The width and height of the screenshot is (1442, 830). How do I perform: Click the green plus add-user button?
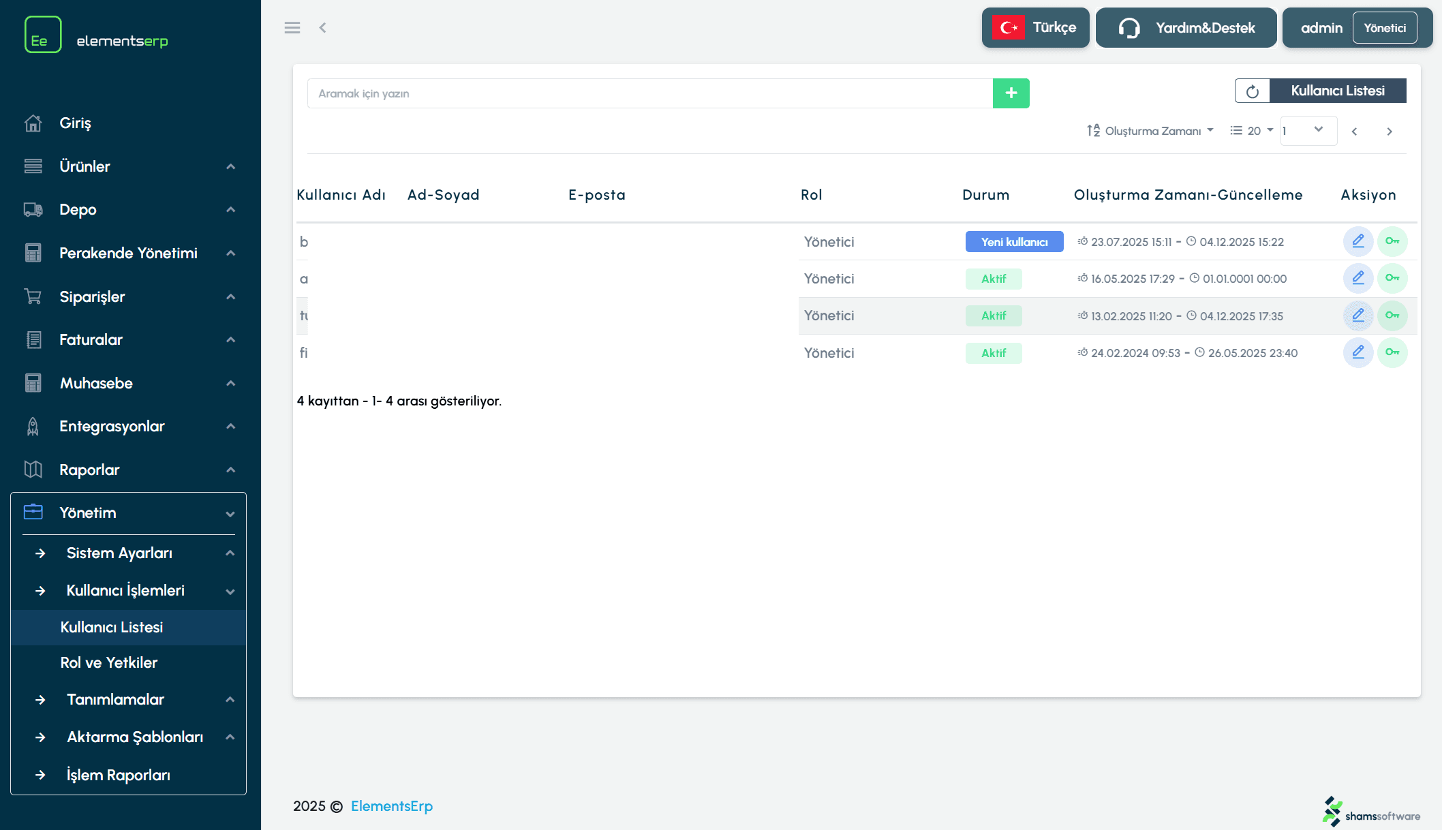tap(1011, 93)
